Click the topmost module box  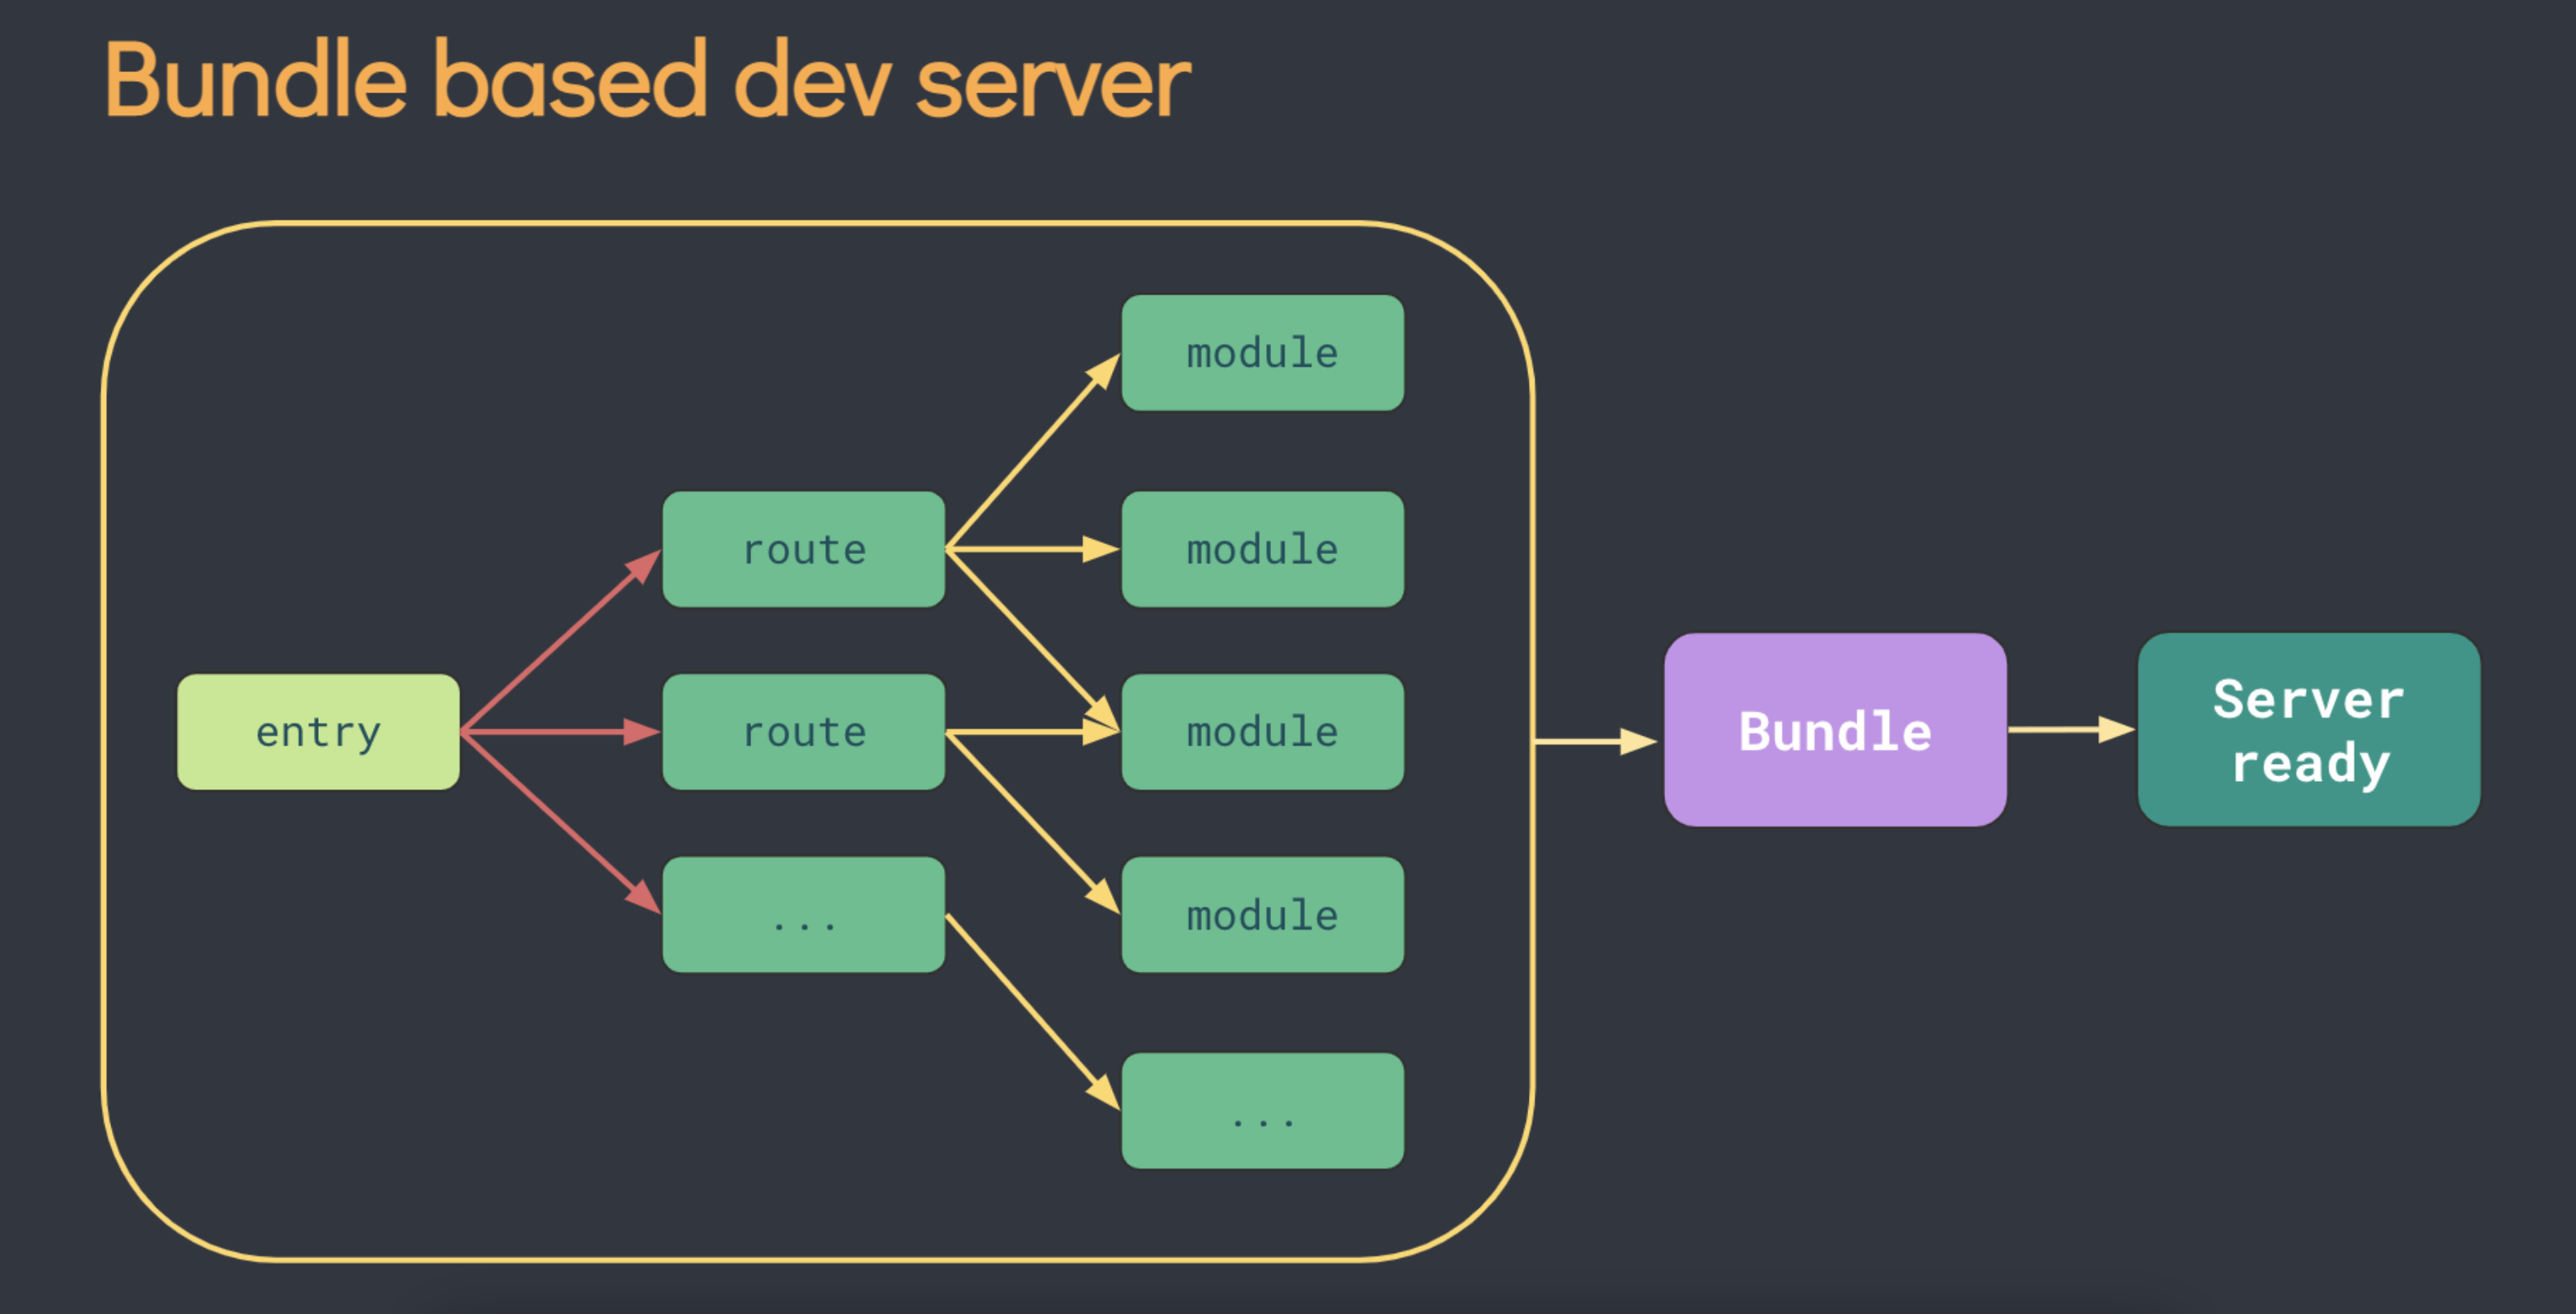pos(1262,353)
